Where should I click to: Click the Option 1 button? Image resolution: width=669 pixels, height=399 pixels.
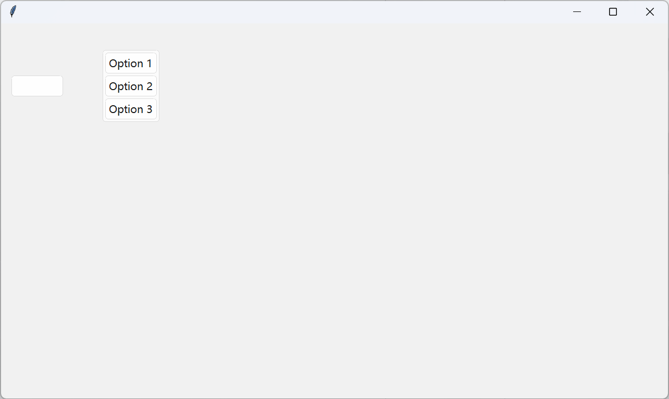[x=131, y=63]
